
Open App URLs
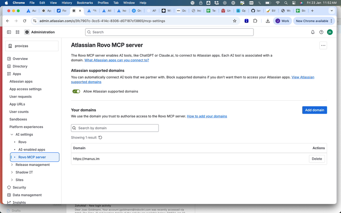(17, 104)
